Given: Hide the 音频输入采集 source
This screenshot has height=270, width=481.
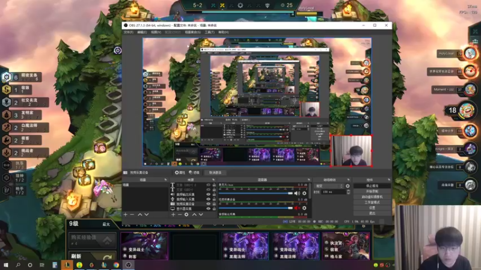Looking at the screenshot, I should pyautogui.click(x=209, y=199).
